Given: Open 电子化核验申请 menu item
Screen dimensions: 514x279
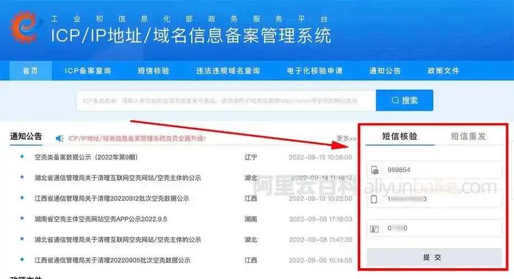Looking at the screenshot, I should [315, 71].
